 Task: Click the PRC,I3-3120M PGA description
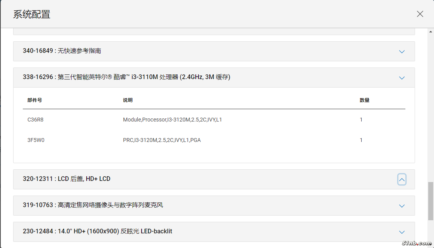(162, 140)
